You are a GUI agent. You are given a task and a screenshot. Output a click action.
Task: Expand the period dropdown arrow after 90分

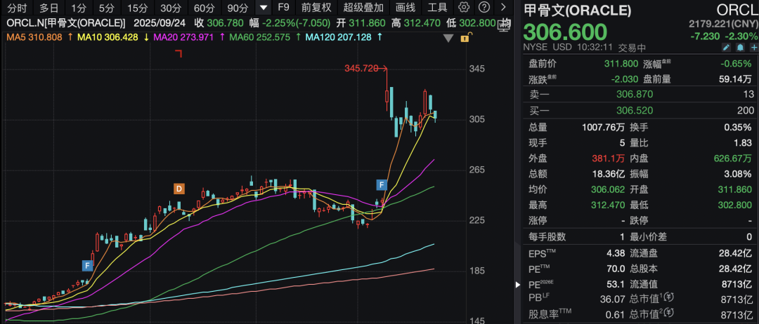[x=264, y=7]
